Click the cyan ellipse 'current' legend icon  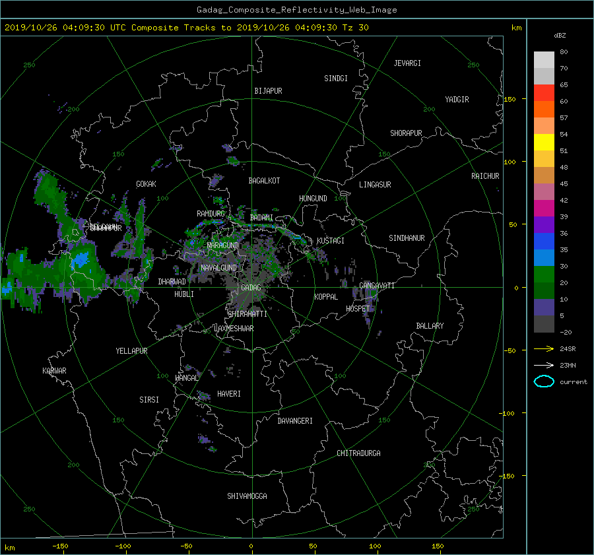coord(544,381)
